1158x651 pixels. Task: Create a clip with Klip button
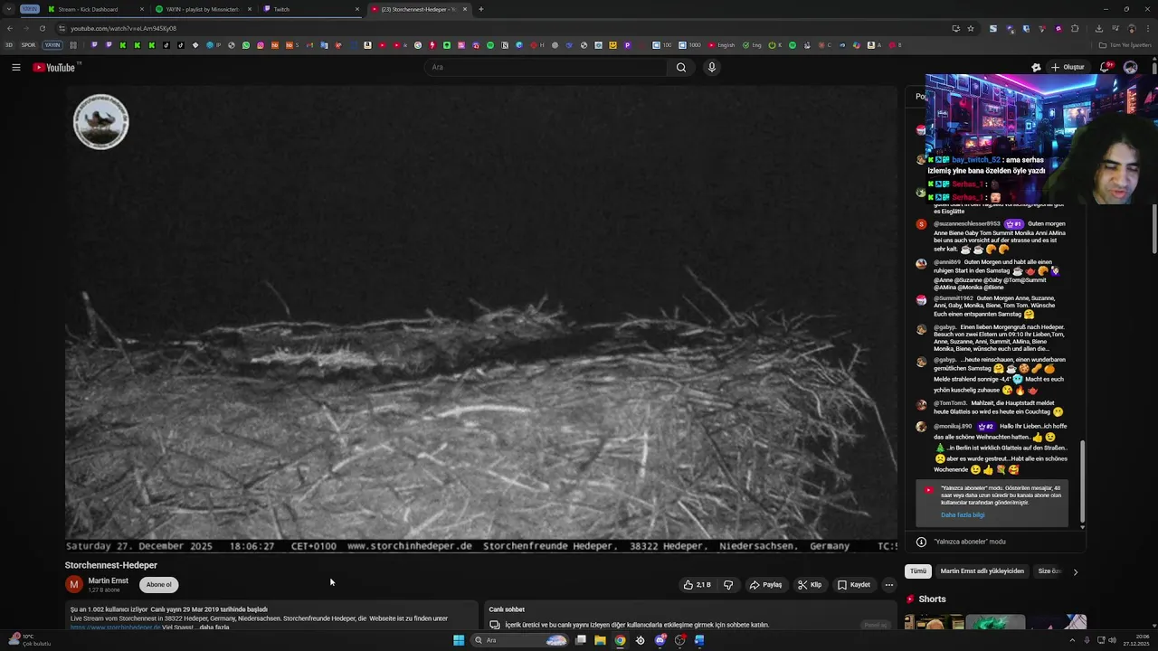810,585
